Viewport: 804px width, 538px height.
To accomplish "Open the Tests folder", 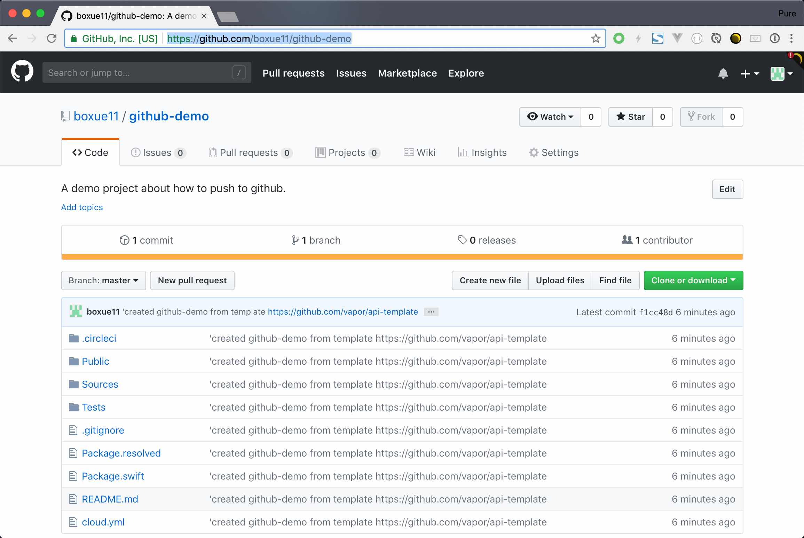I will [94, 407].
